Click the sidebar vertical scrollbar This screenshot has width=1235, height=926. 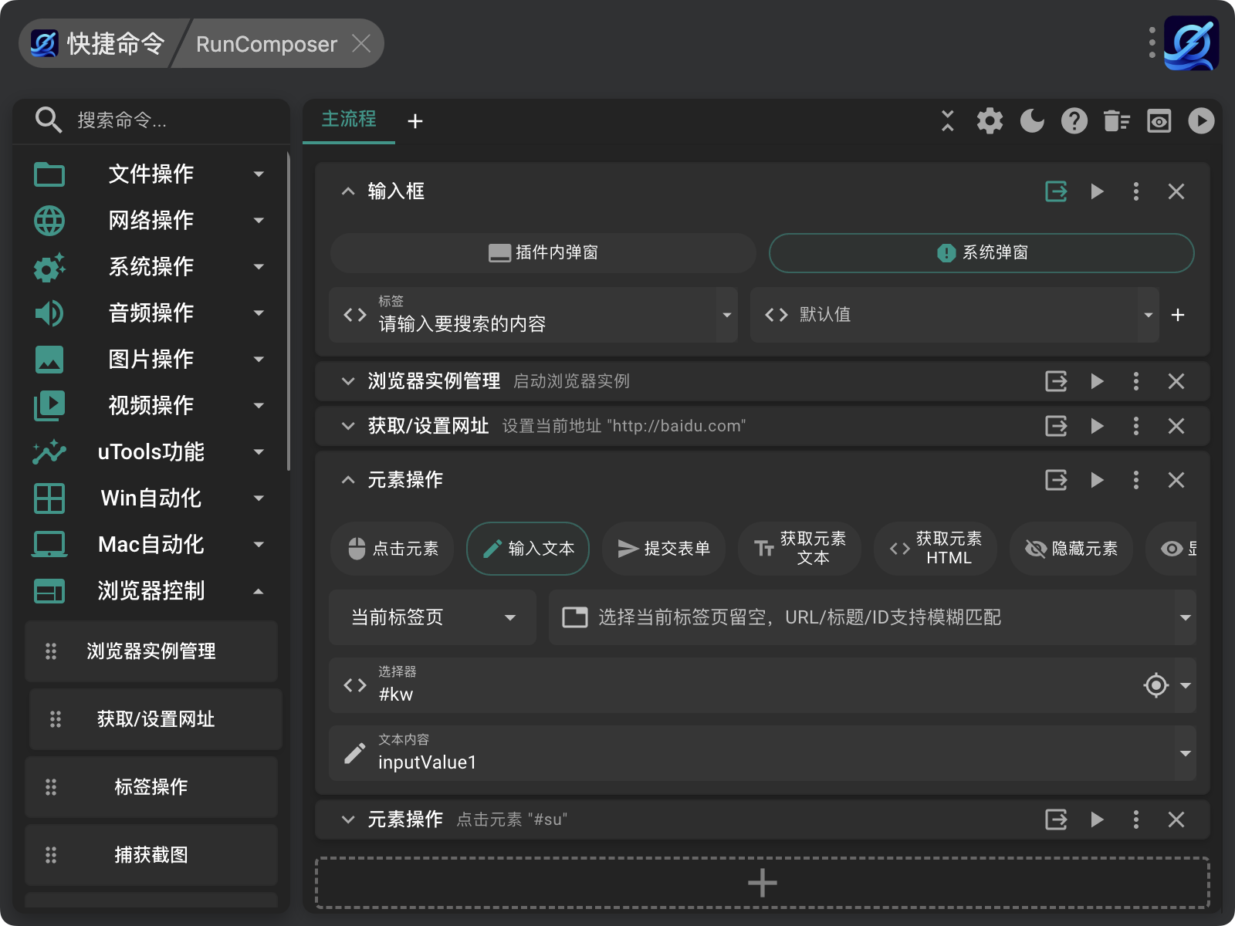(x=289, y=312)
